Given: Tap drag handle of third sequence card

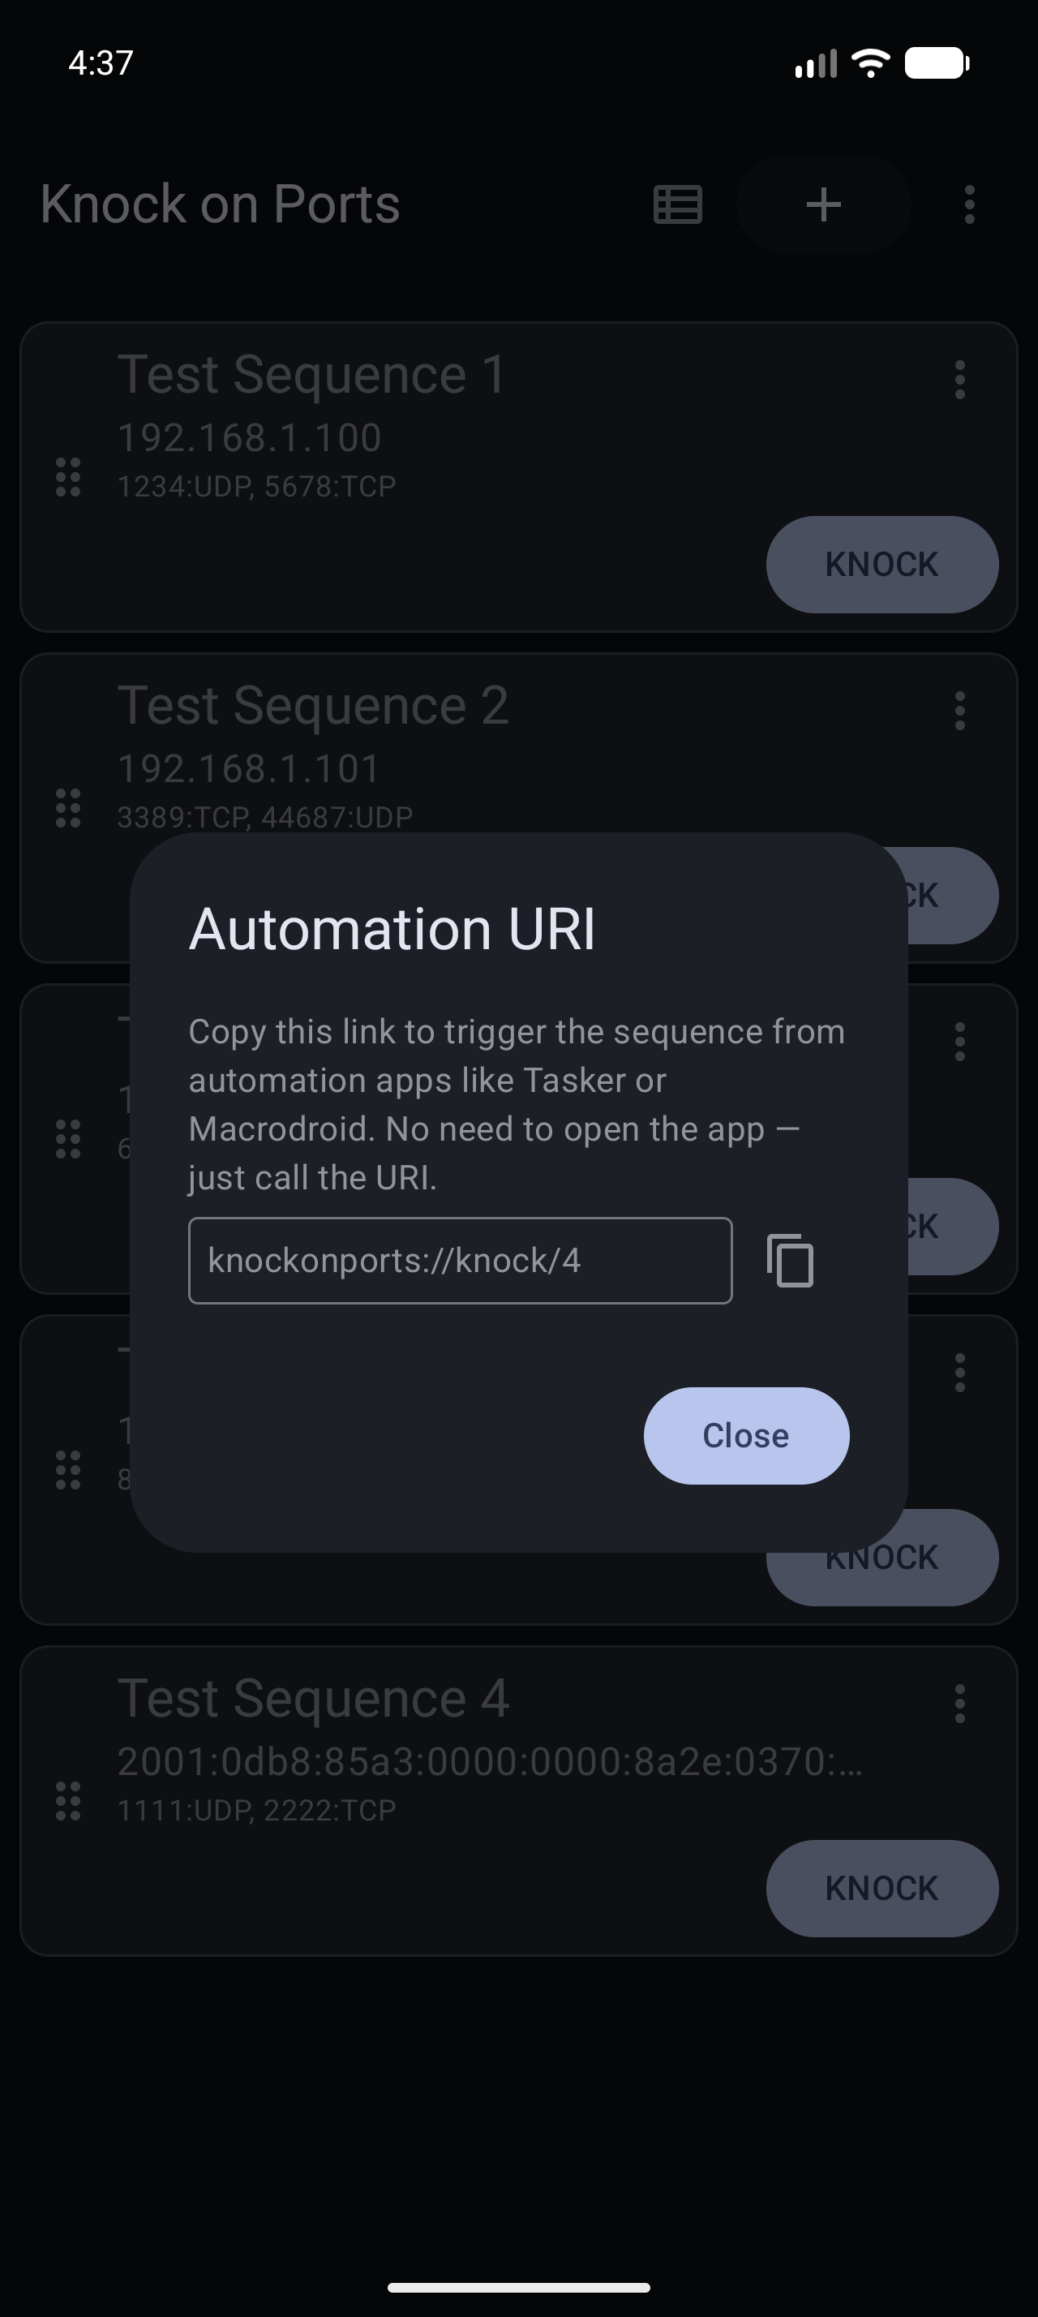Looking at the screenshot, I should (68, 1139).
